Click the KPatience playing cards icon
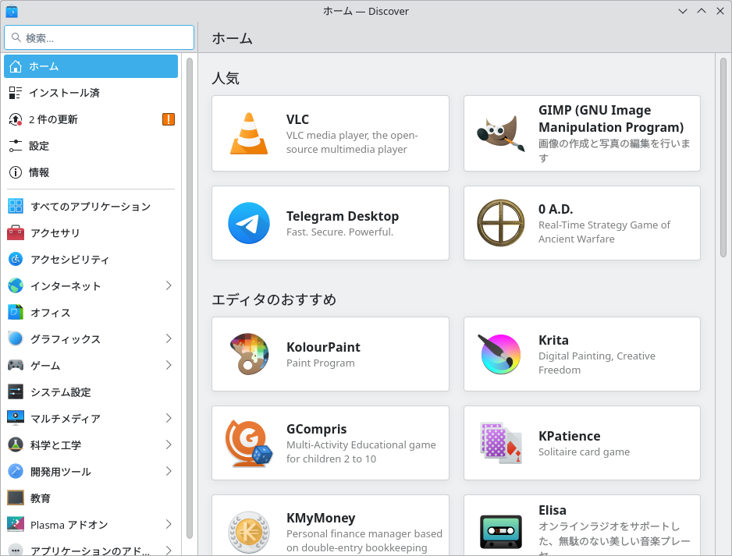Viewport: 732px width, 556px height. tap(500, 443)
